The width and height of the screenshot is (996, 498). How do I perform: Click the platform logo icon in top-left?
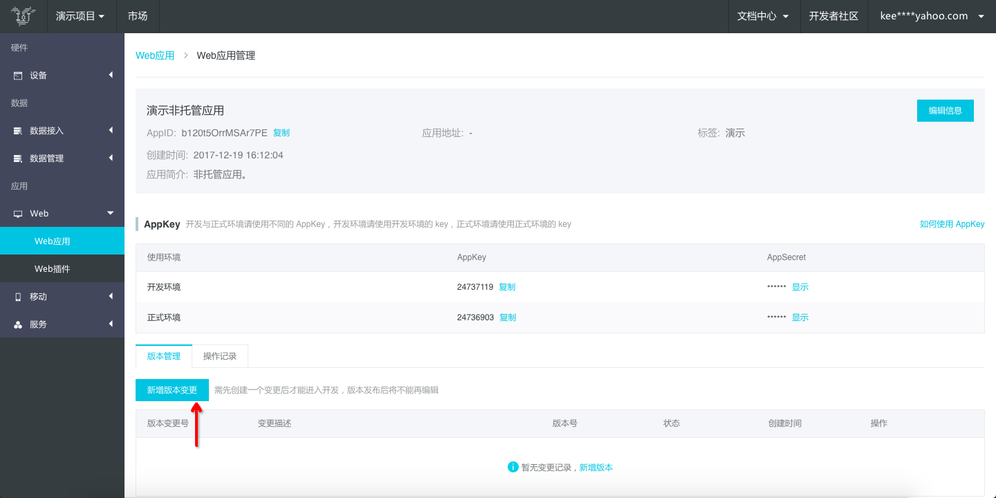pyautogui.click(x=24, y=16)
